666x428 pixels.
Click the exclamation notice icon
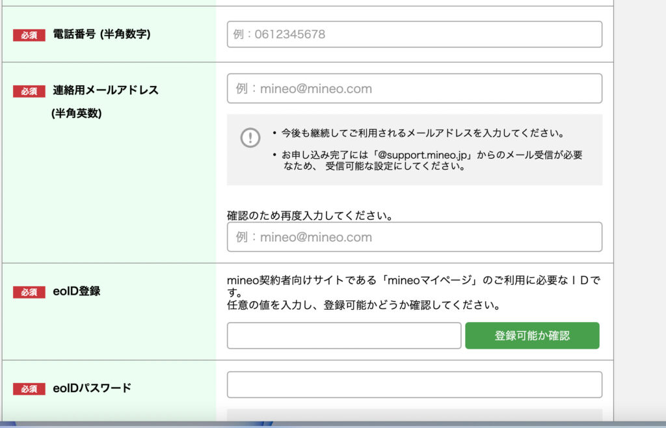click(x=250, y=138)
